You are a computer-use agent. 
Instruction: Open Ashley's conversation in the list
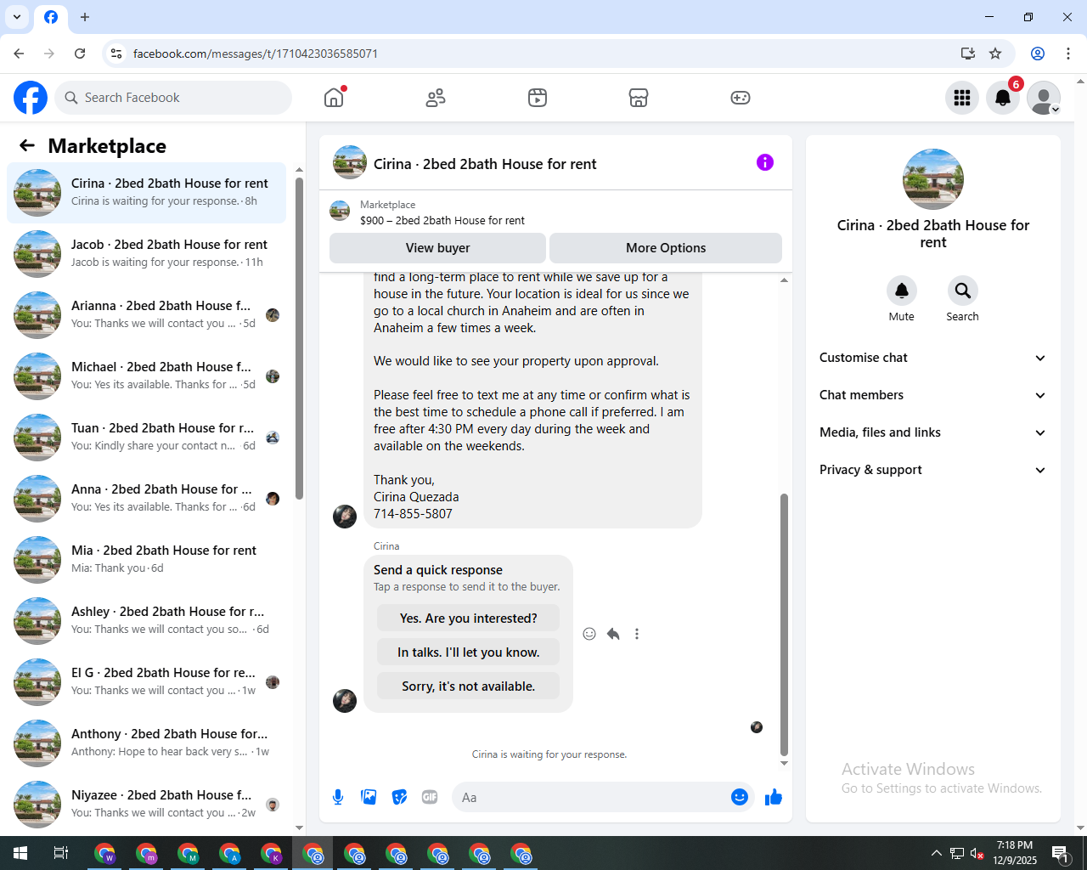click(146, 621)
